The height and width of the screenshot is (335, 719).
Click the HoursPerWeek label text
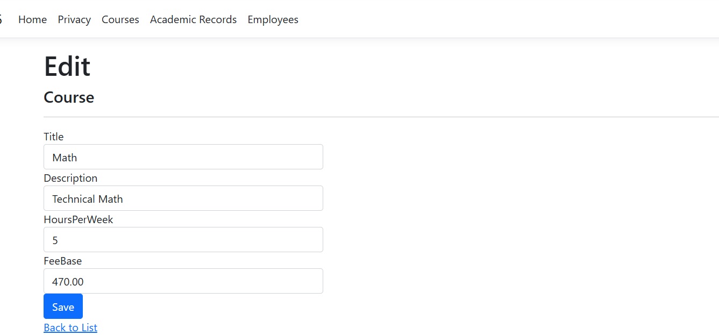tap(79, 219)
